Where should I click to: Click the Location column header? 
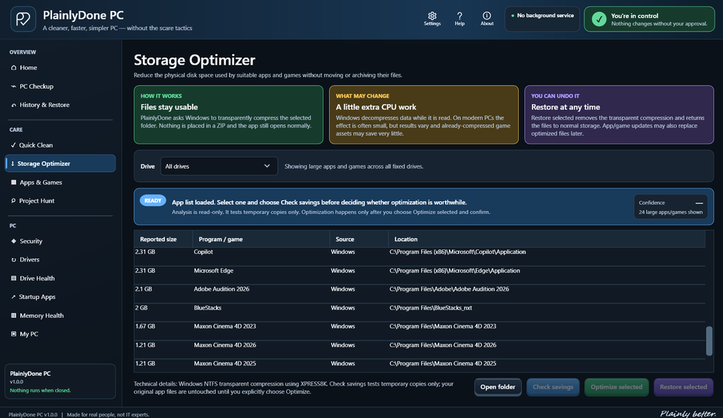[x=547, y=239]
